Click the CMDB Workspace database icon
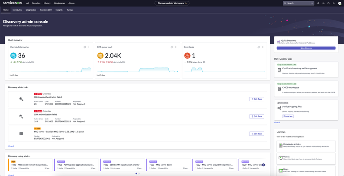This screenshot has height=176, width=344. [279, 89]
